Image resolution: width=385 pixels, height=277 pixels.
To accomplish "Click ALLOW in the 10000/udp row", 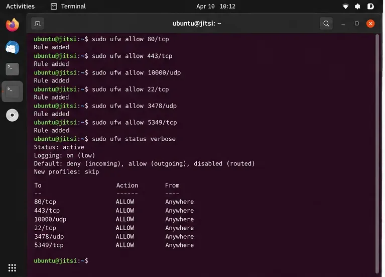I will (124, 219).
